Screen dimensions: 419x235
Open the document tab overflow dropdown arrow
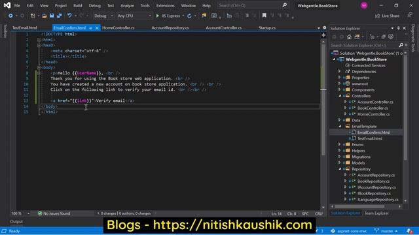coord(319,28)
